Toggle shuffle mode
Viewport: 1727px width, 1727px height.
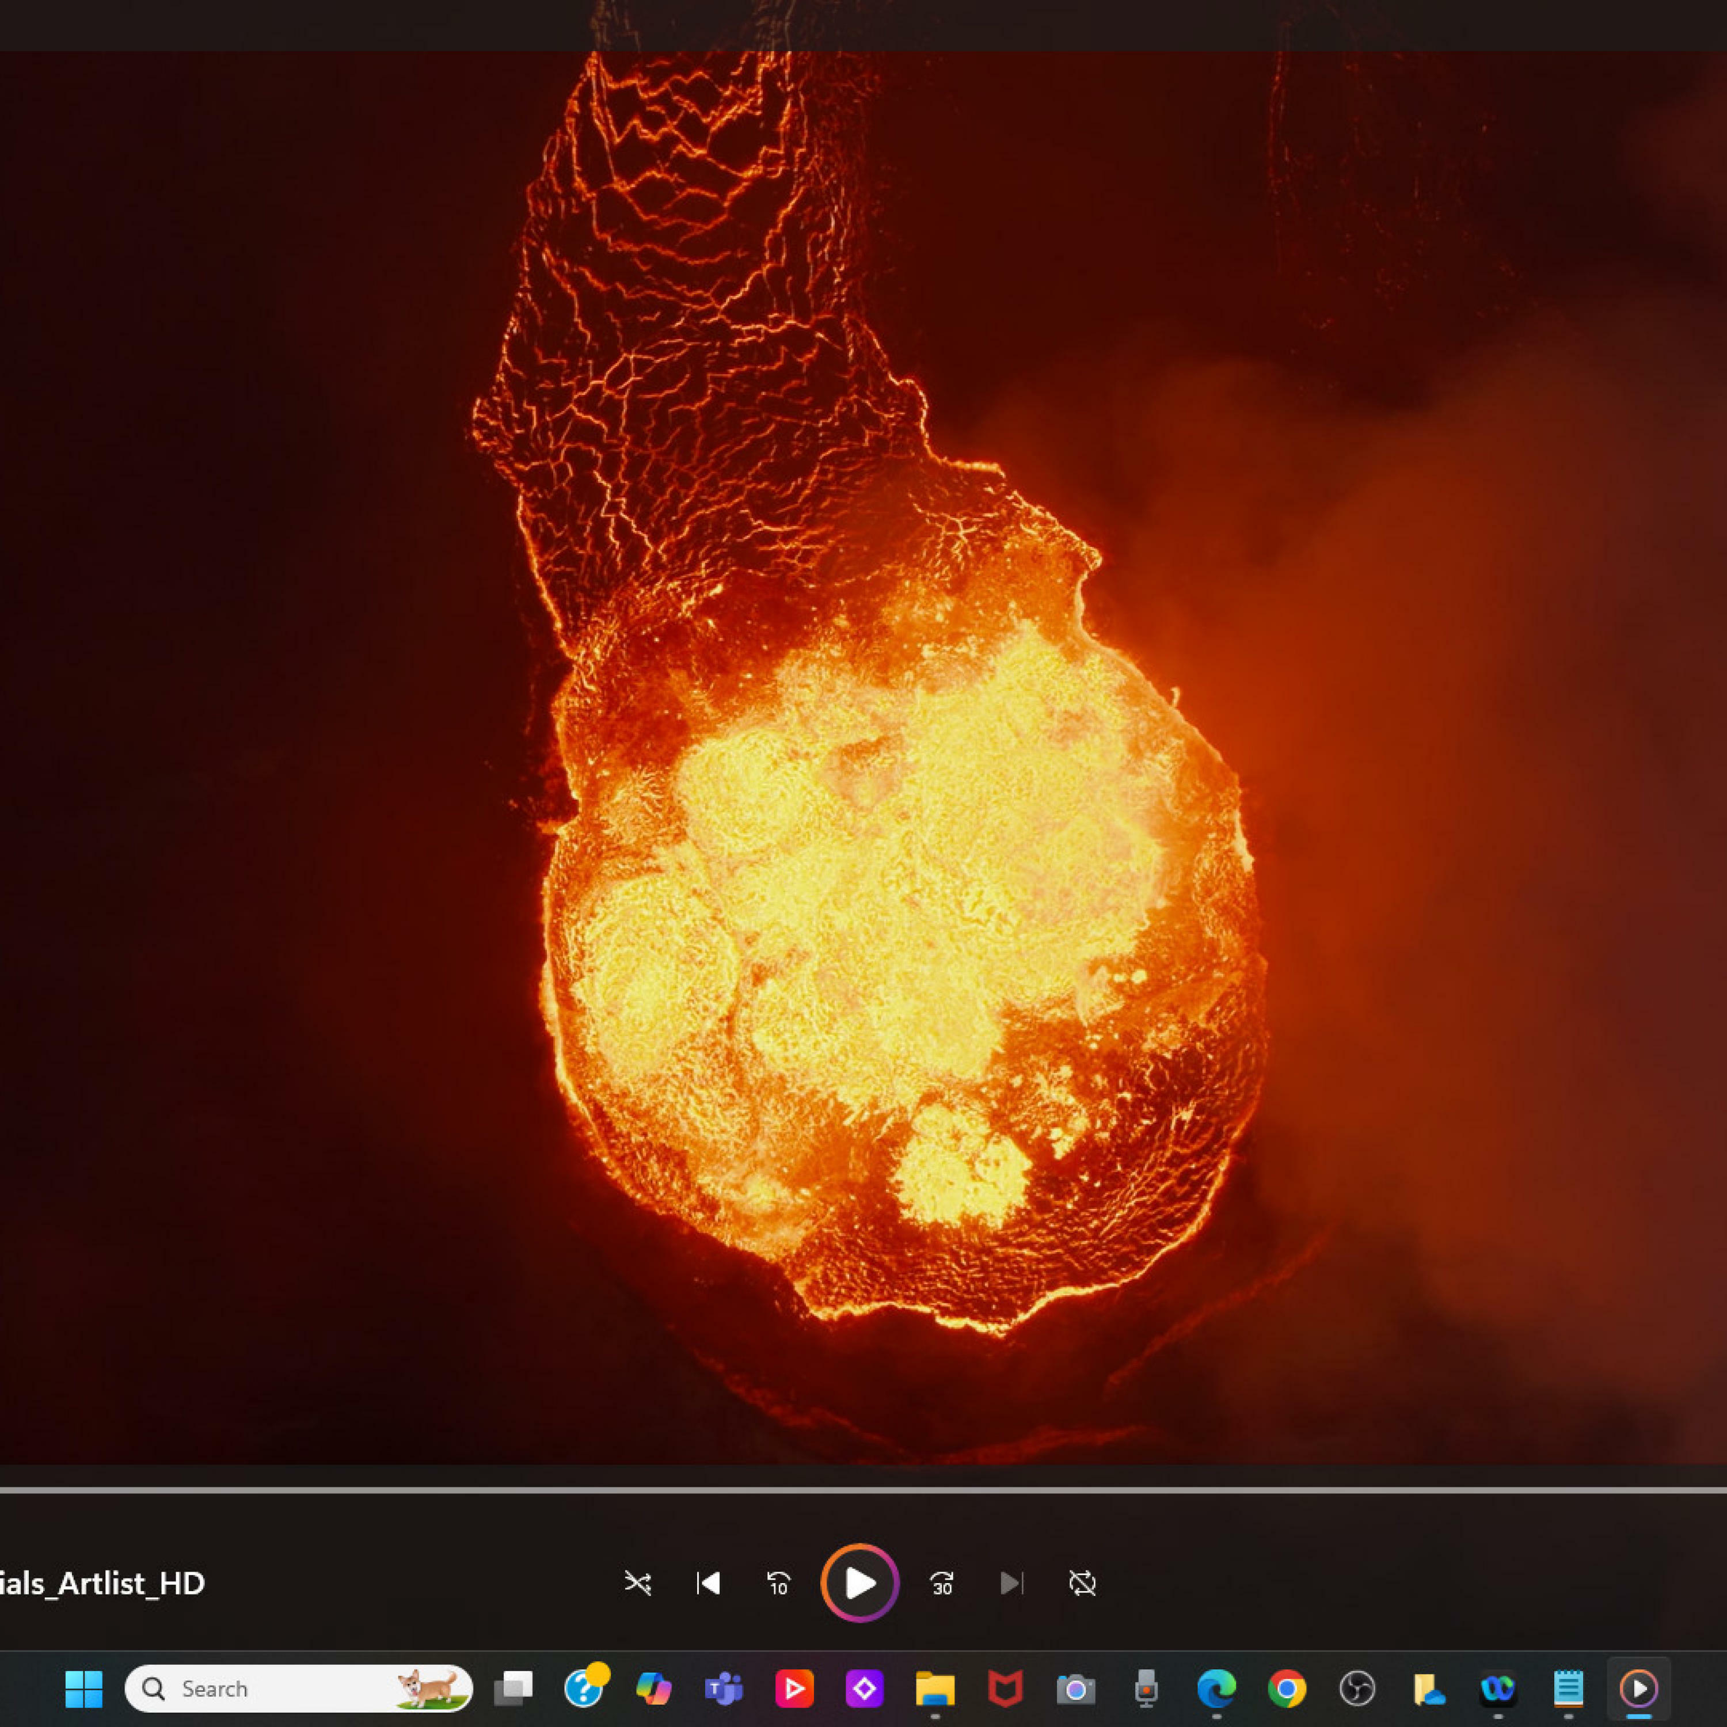click(637, 1583)
